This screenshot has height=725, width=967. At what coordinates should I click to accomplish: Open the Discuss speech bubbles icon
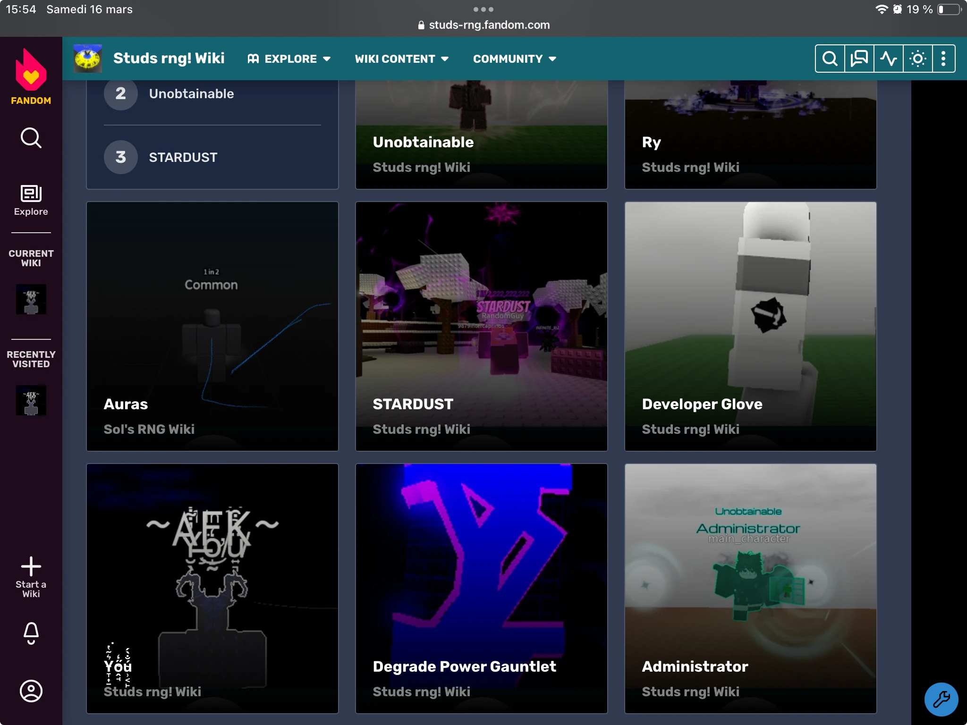859,59
